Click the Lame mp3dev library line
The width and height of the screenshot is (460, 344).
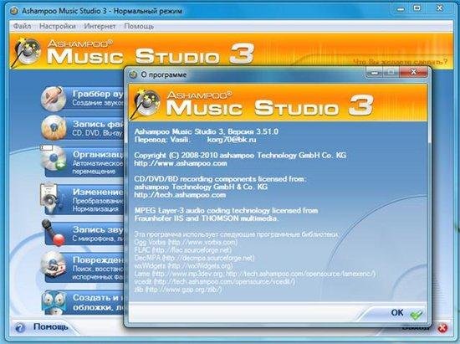click(254, 274)
